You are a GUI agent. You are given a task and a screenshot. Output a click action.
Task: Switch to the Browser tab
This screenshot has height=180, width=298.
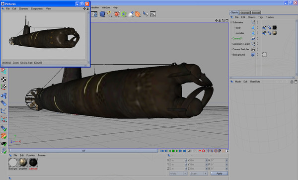pos(256,12)
